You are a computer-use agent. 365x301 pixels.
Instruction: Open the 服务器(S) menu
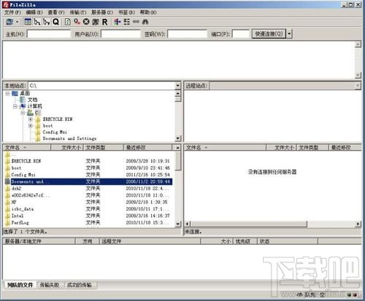click(x=102, y=12)
